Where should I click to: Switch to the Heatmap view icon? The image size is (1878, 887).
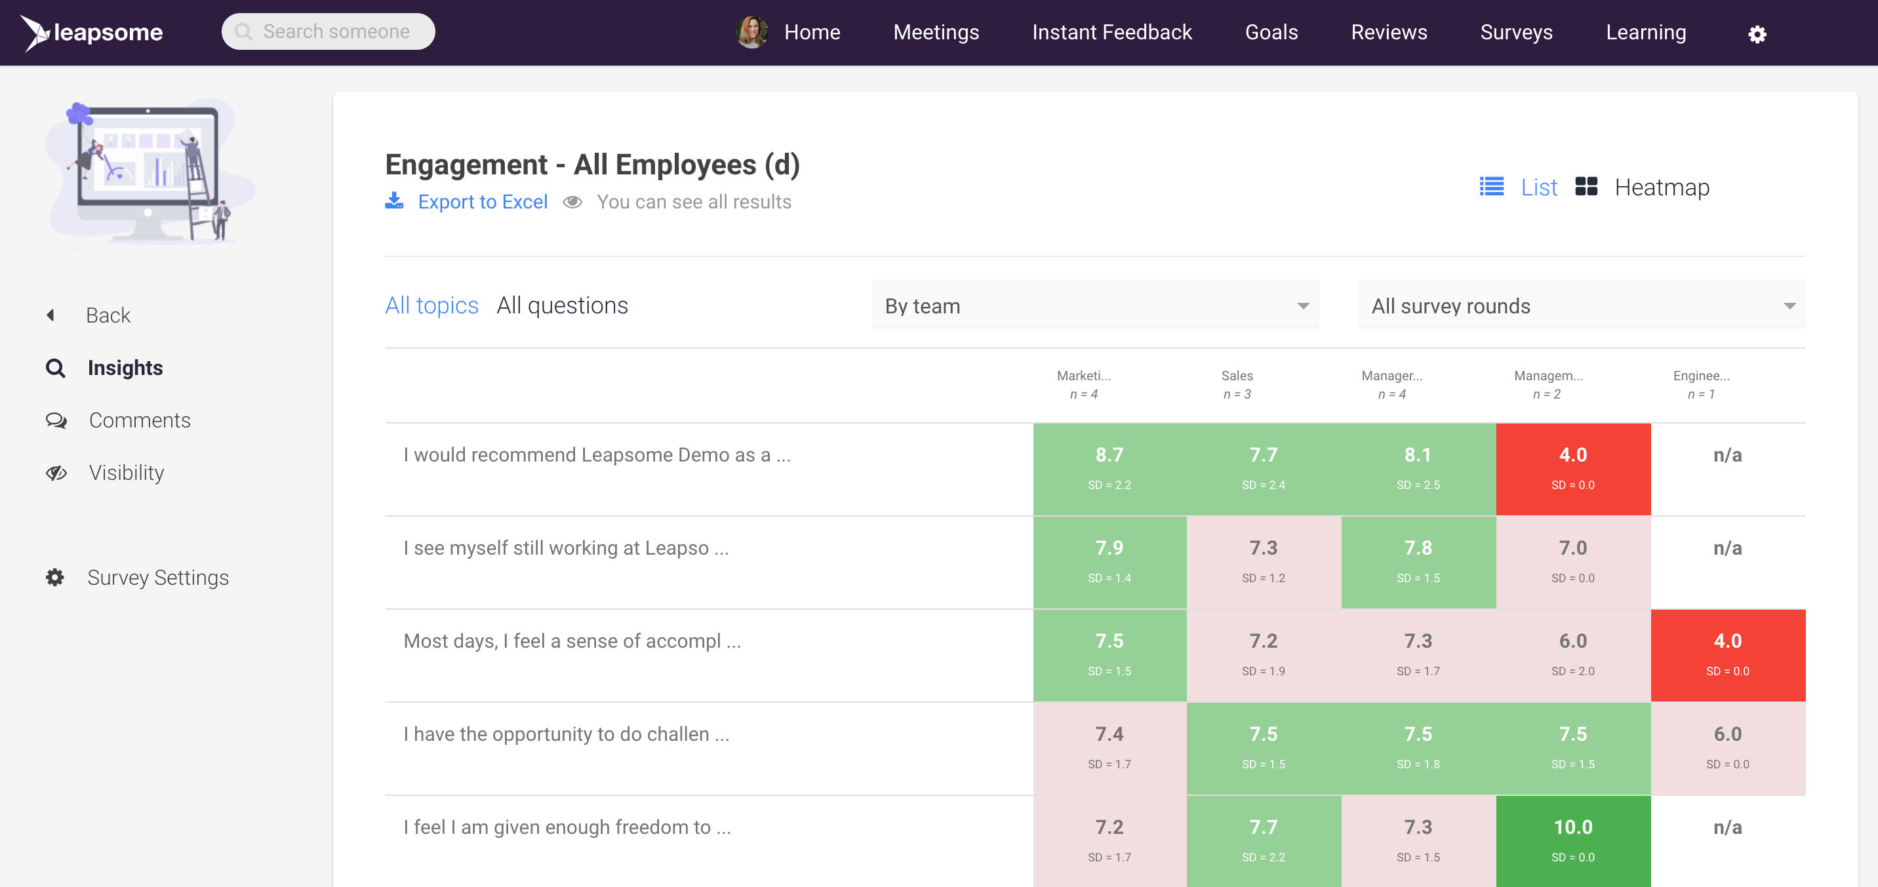(x=1586, y=187)
